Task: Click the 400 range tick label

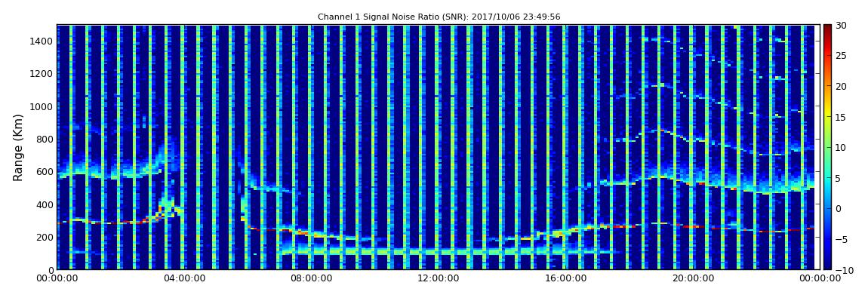Action: point(45,204)
